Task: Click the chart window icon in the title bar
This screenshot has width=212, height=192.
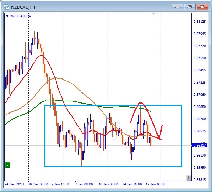Action: tap(7, 7)
